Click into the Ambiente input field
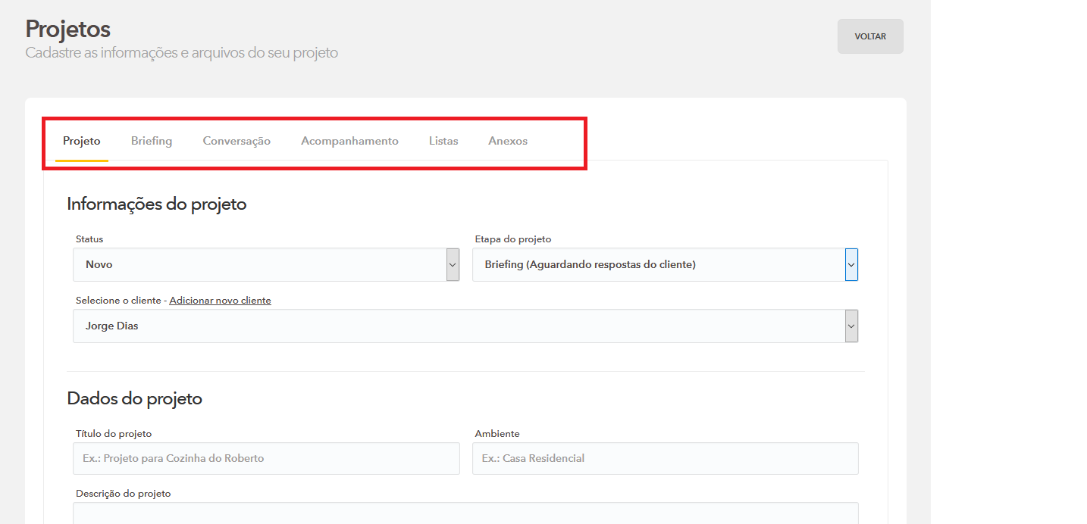The height and width of the screenshot is (524, 1087). click(x=665, y=459)
